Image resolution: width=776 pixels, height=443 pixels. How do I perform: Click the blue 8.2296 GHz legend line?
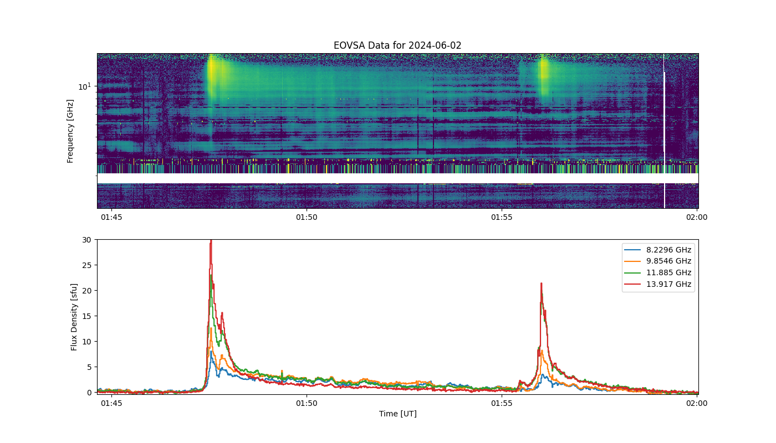(x=634, y=250)
